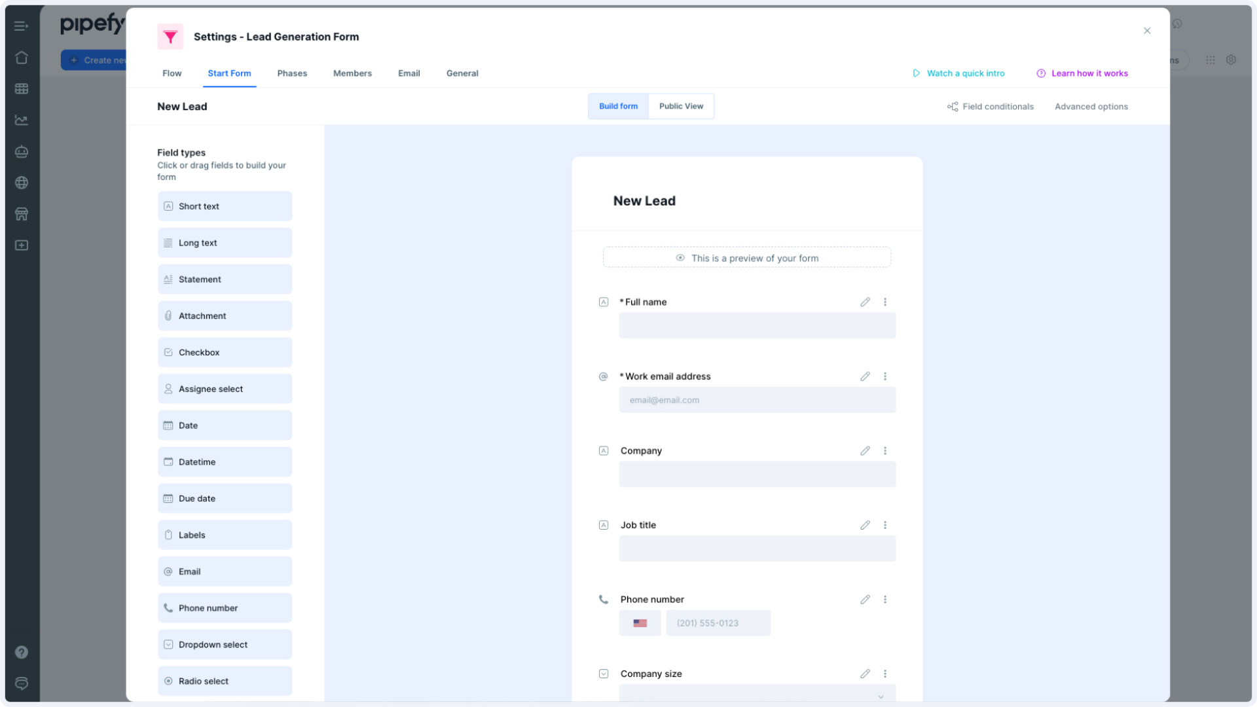The image size is (1257, 707).
Task: Open Advanced options
Action: (1091, 106)
